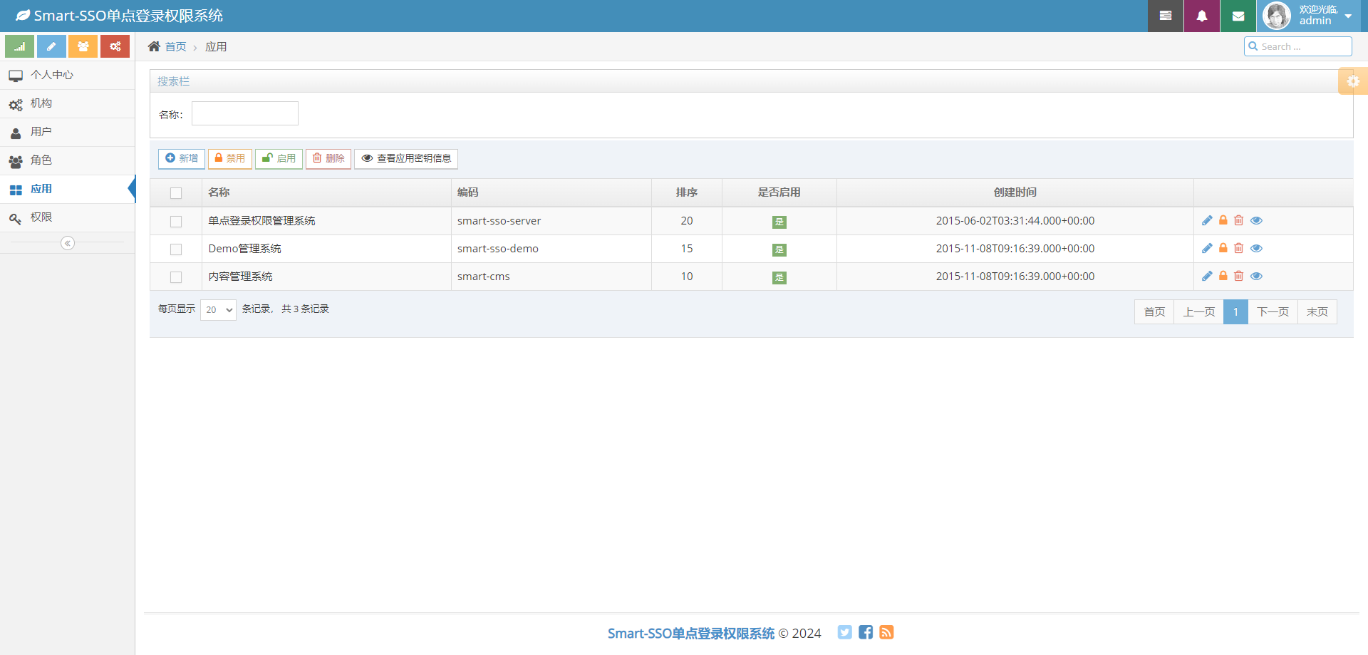Open 机构 in the sidebar
Viewport: 1368px width, 655px height.
[68, 103]
